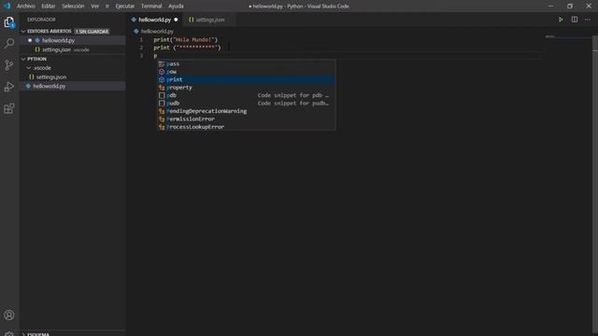598x336 pixels.
Task: Click unsaved dot on helloworld.py tab
Action: pos(176,20)
